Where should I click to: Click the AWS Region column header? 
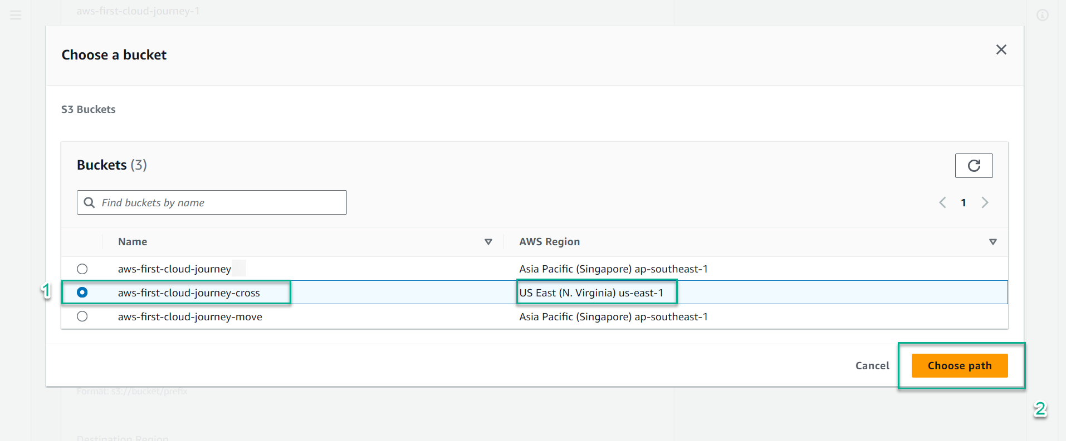point(550,242)
